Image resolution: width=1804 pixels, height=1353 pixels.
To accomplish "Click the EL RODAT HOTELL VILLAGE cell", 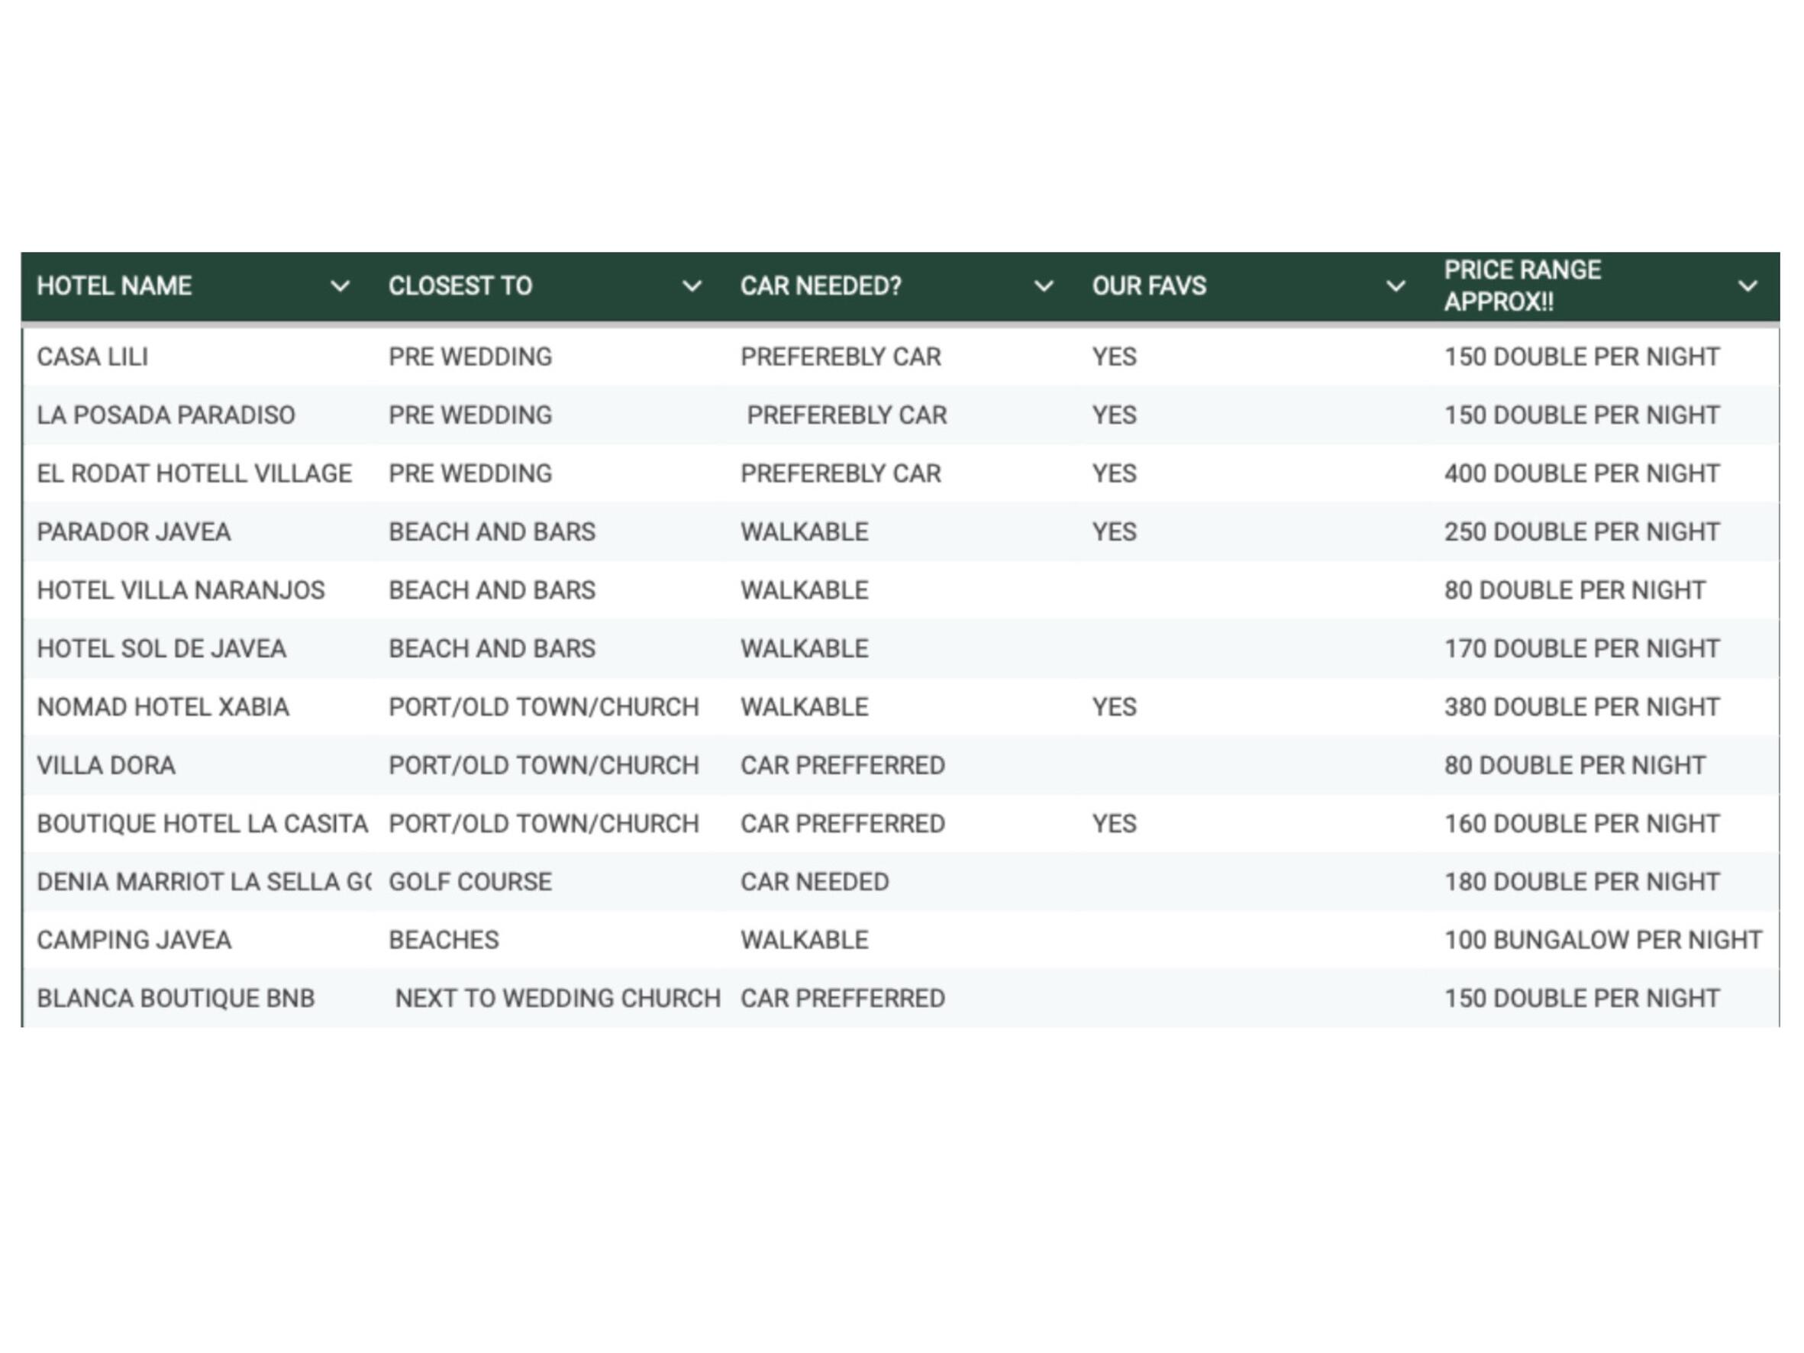I will pos(194,474).
